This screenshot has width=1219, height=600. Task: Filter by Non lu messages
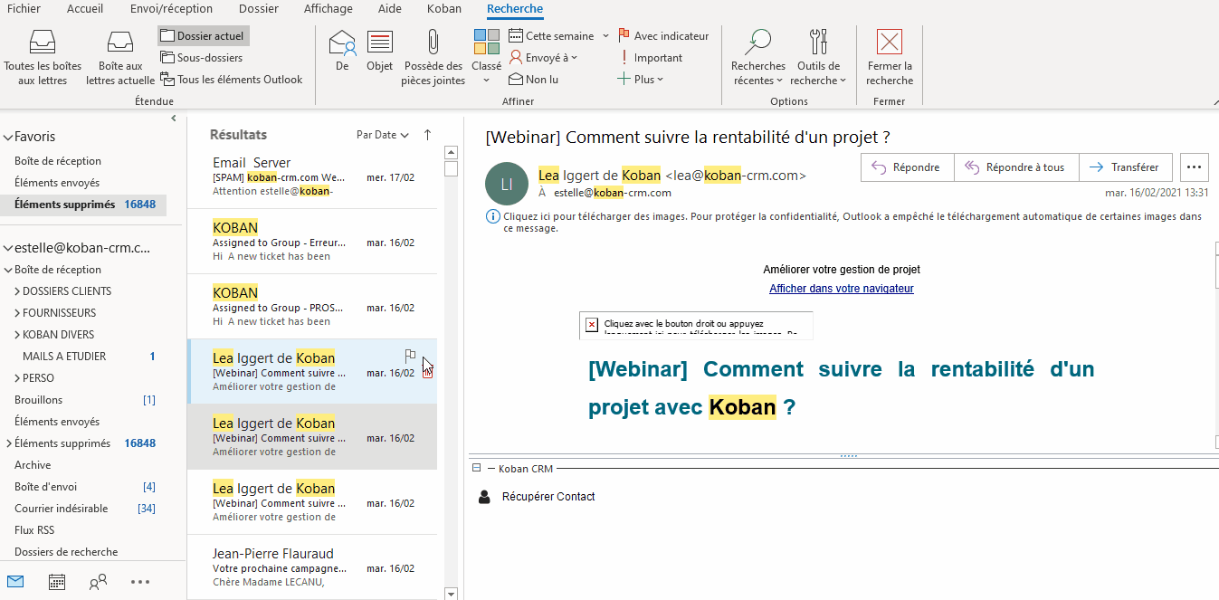point(534,80)
